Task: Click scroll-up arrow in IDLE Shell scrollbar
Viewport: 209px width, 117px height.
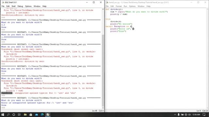Action: point(103,9)
